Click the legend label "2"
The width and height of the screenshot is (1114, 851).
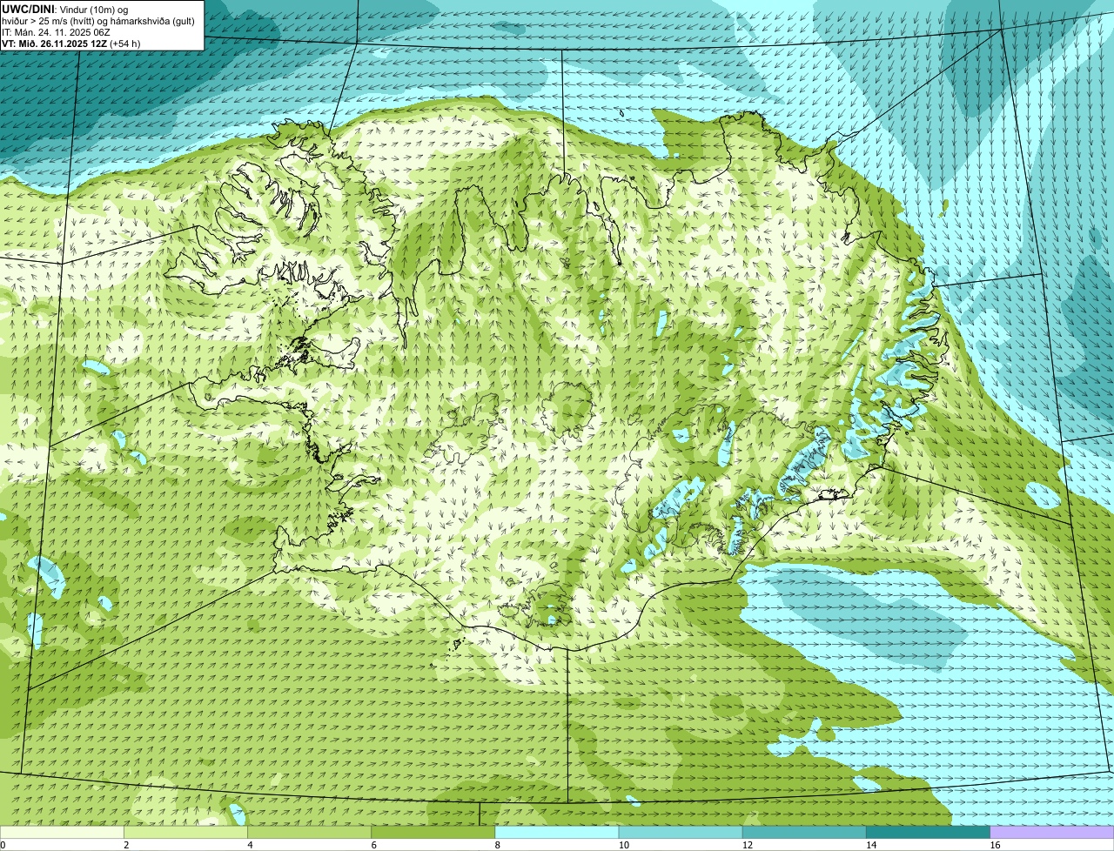[x=126, y=845]
